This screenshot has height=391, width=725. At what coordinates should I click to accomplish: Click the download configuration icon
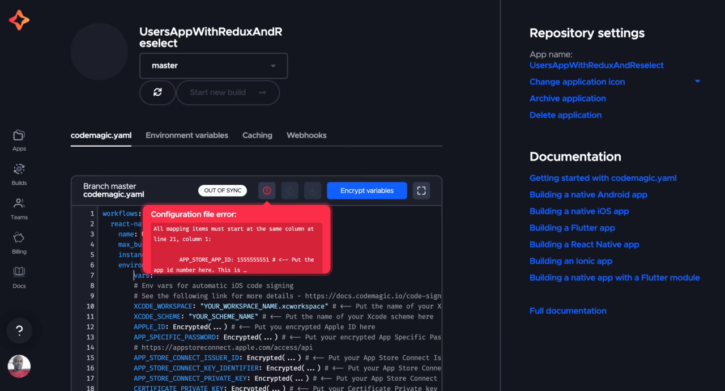coord(312,190)
